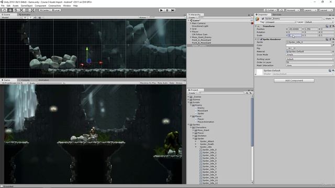This screenshot has width=335, height=188.
Task: Toggle Scene view lighting button
Action: coord(30,17)
